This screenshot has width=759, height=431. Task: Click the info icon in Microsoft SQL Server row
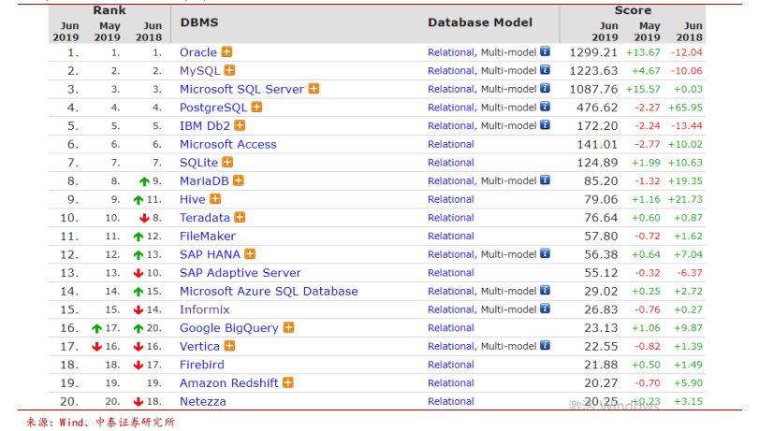(x=545, y=88)
